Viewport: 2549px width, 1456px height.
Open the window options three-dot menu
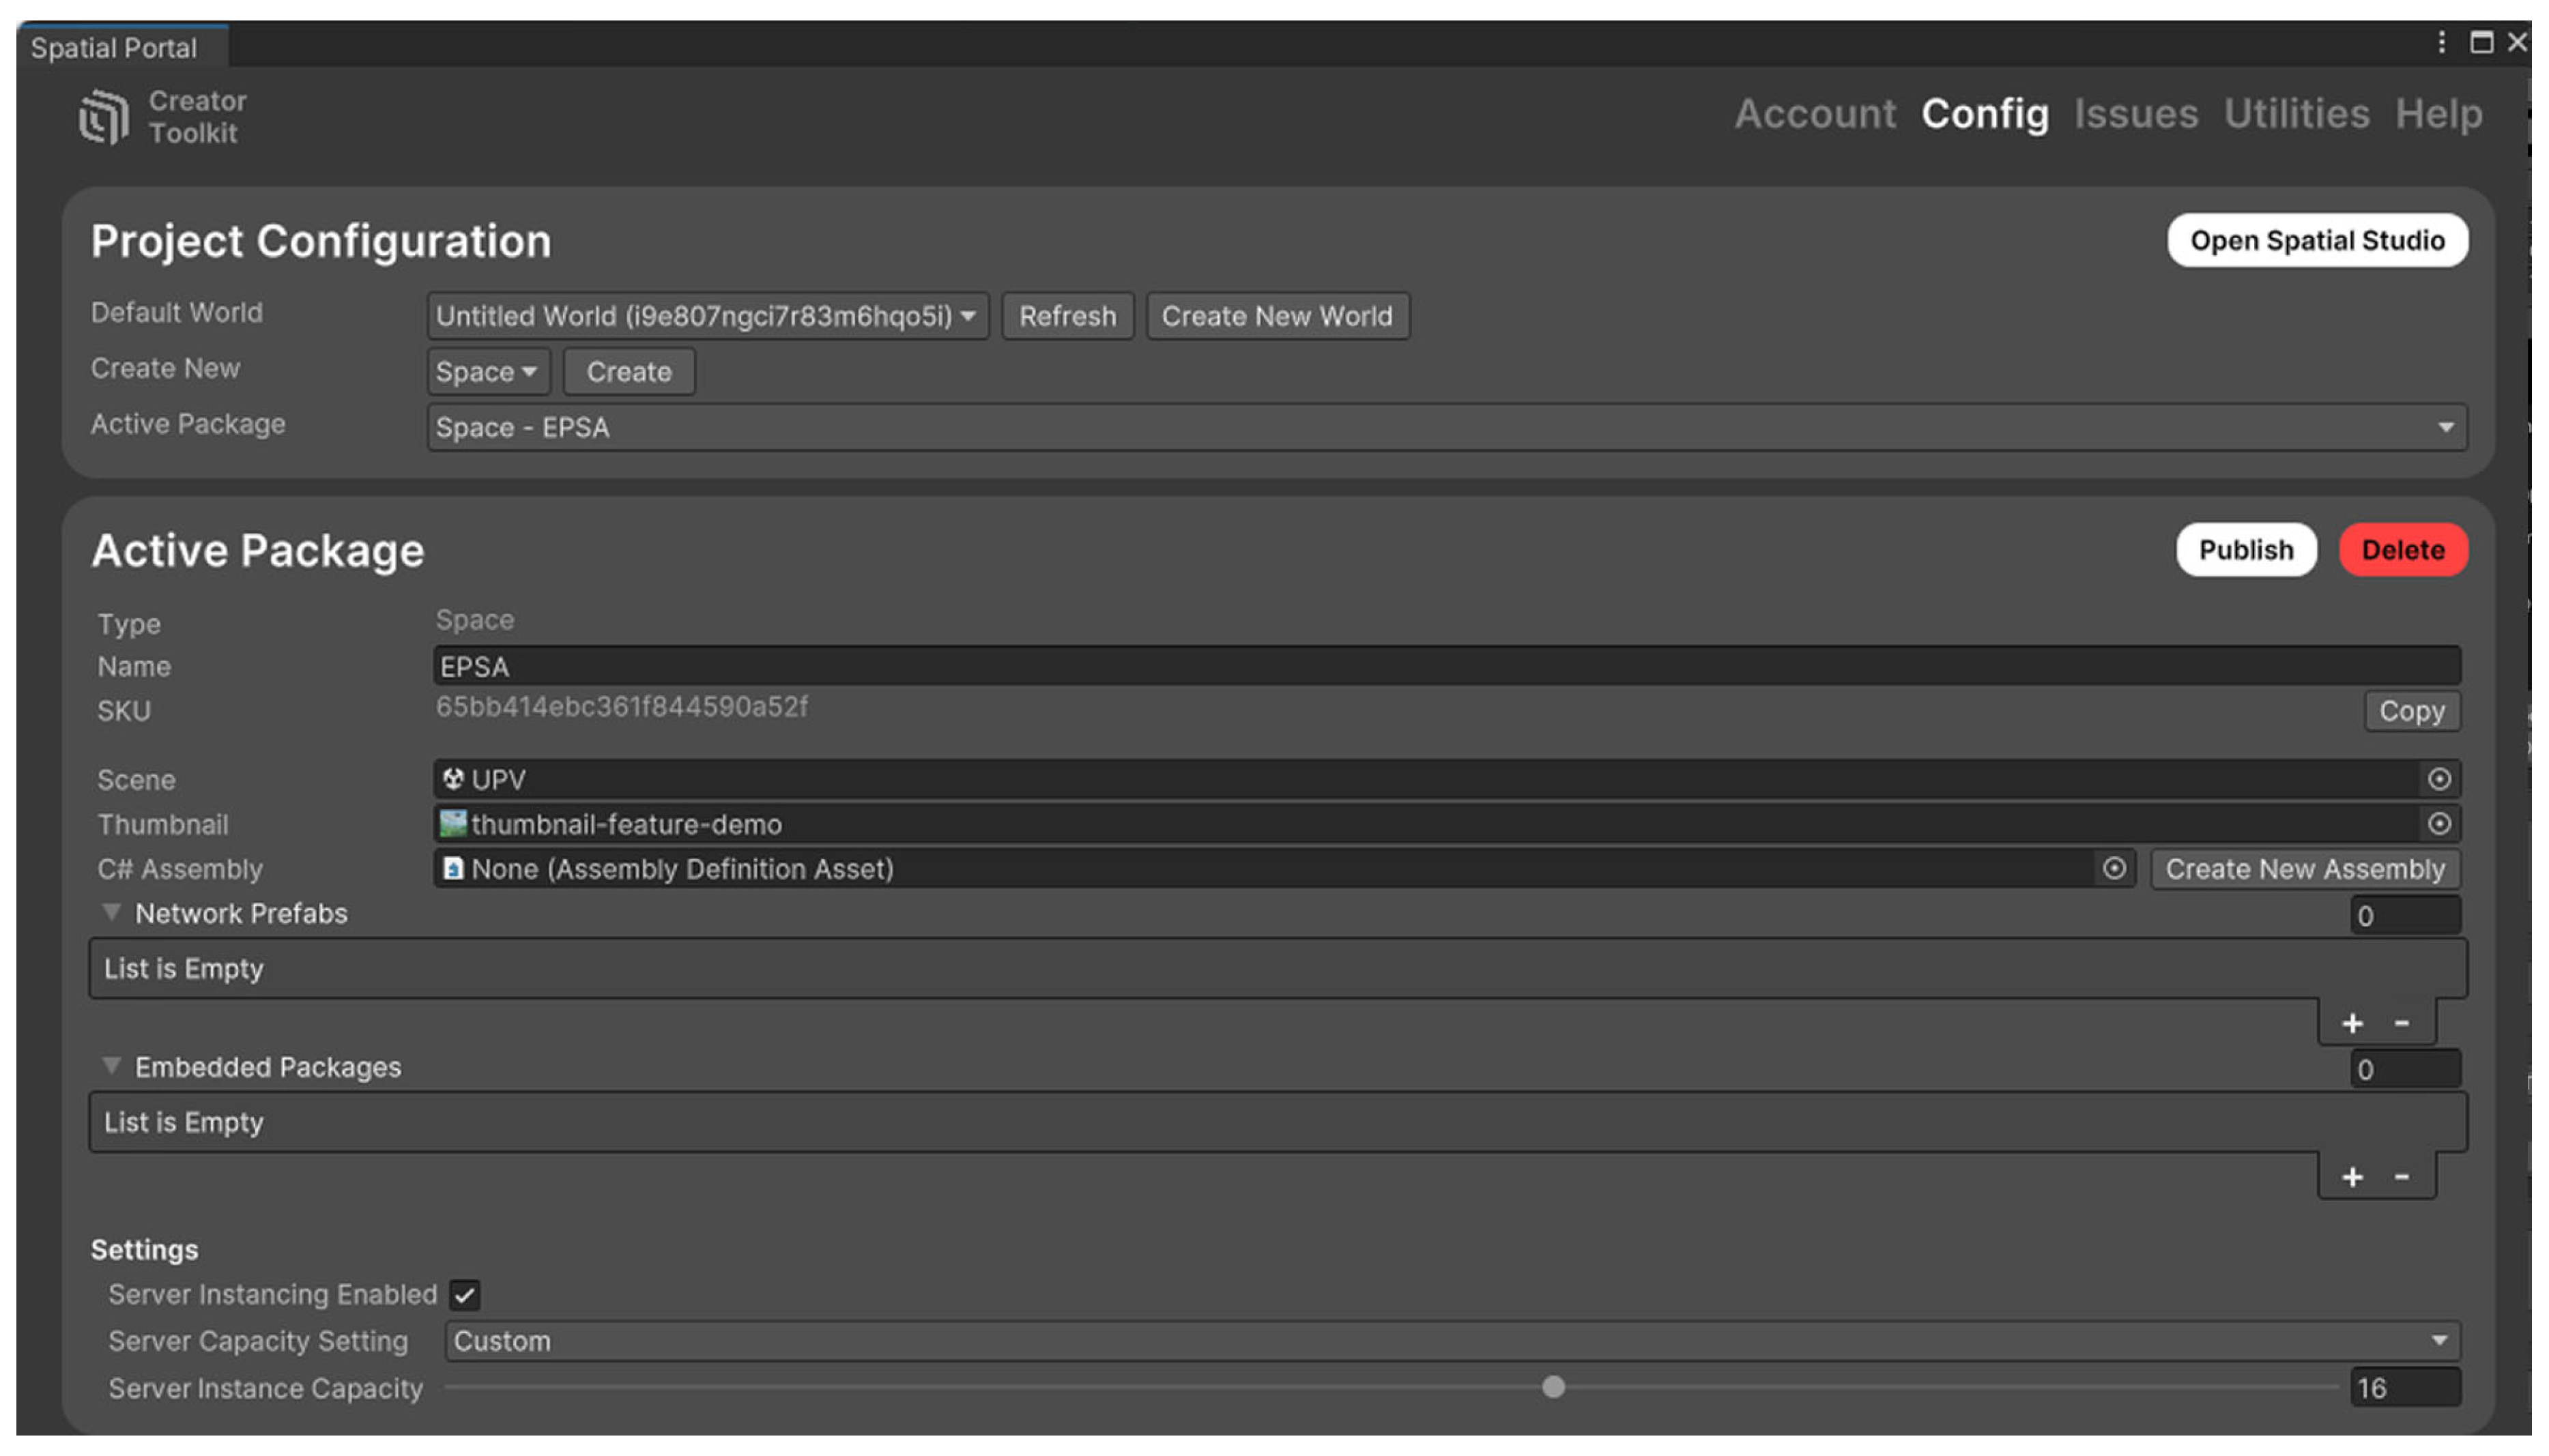[x=2441, y=43]
